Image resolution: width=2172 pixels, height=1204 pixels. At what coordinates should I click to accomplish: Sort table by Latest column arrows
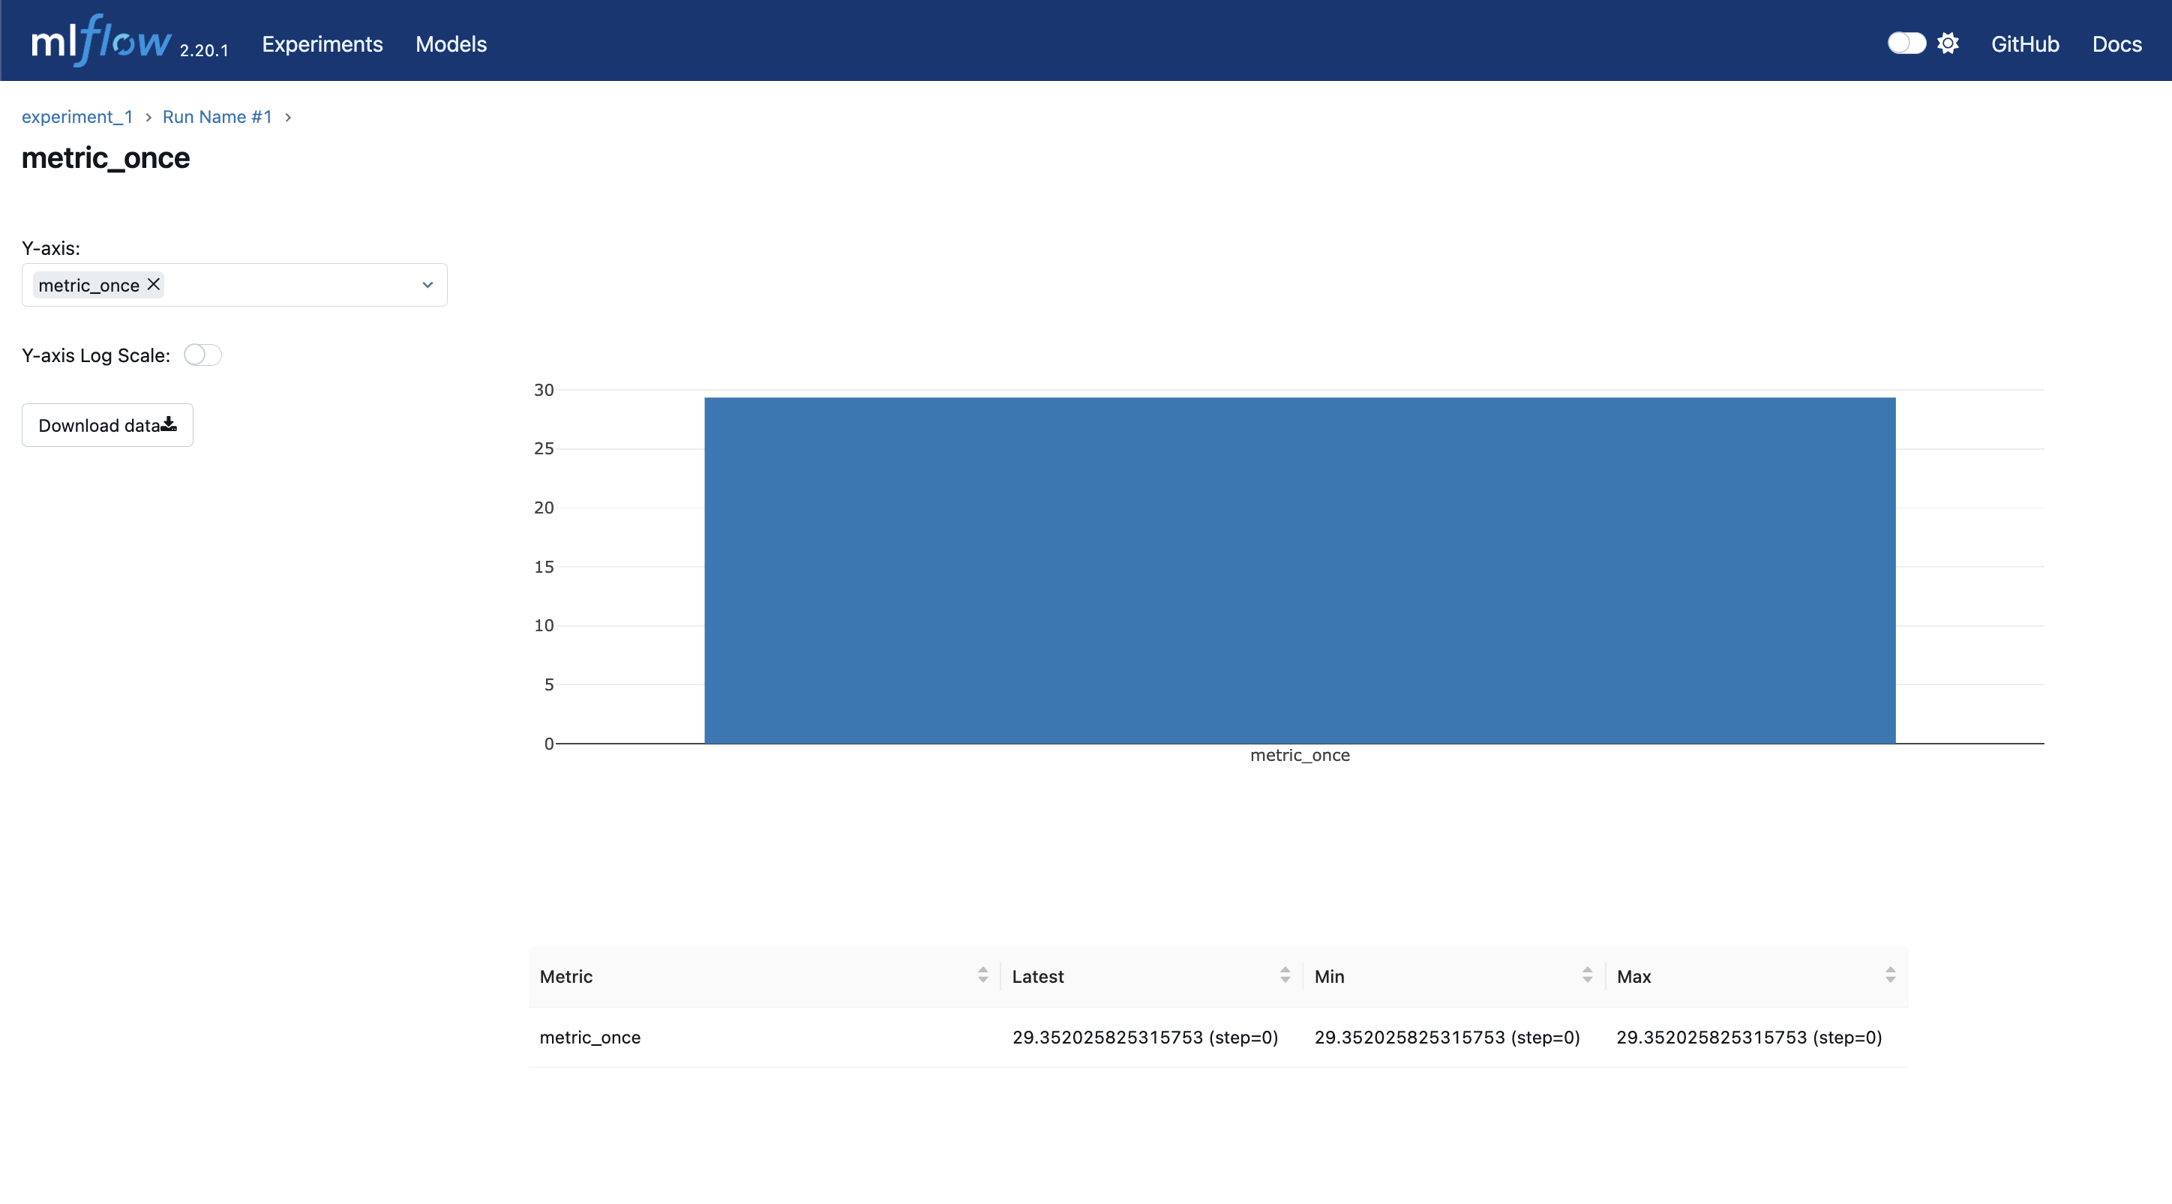(x=1285, y=975)
